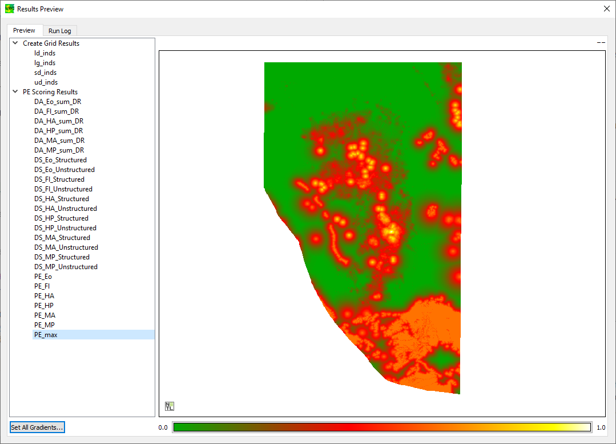Click the Create Grid Results label
616x444 pixels.
pos(51,43)
